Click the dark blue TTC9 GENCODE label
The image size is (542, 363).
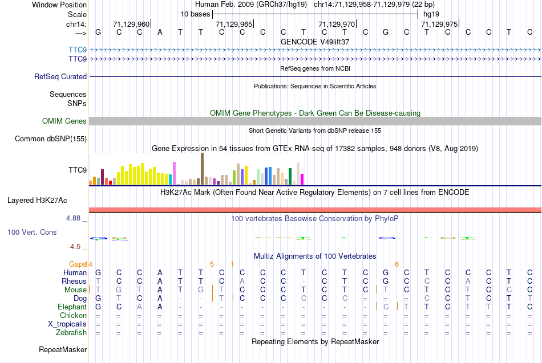pyautogui.click(x=78, y=59)
